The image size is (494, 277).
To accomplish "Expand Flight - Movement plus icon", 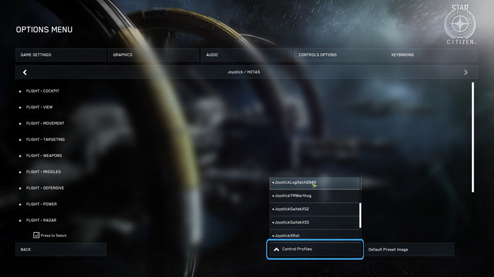I will [20, 124].
